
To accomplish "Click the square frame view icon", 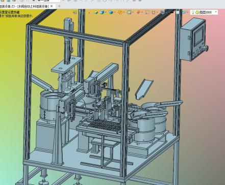I will coord(129,12).
